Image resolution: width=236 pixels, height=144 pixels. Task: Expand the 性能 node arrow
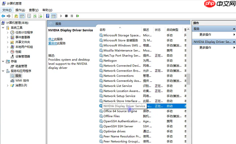[8, 52]
